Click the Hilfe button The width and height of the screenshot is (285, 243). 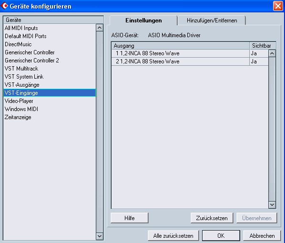130,218
